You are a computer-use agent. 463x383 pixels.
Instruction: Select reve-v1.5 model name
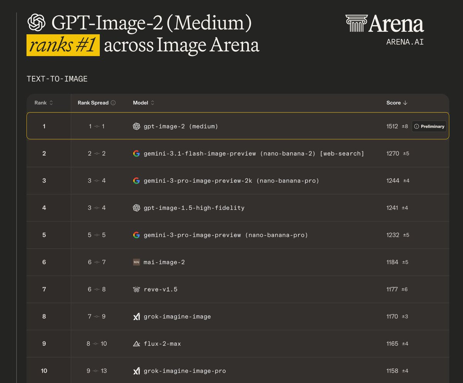[x=161, y=289]
